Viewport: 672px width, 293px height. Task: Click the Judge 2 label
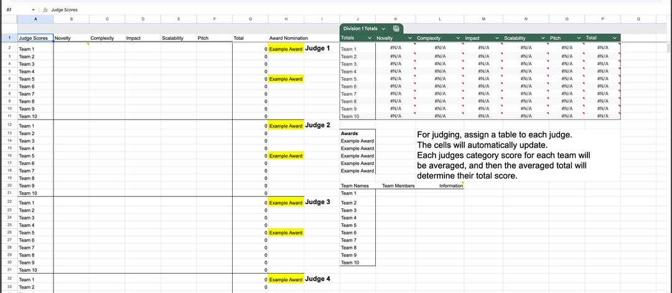tap(317, 125)
